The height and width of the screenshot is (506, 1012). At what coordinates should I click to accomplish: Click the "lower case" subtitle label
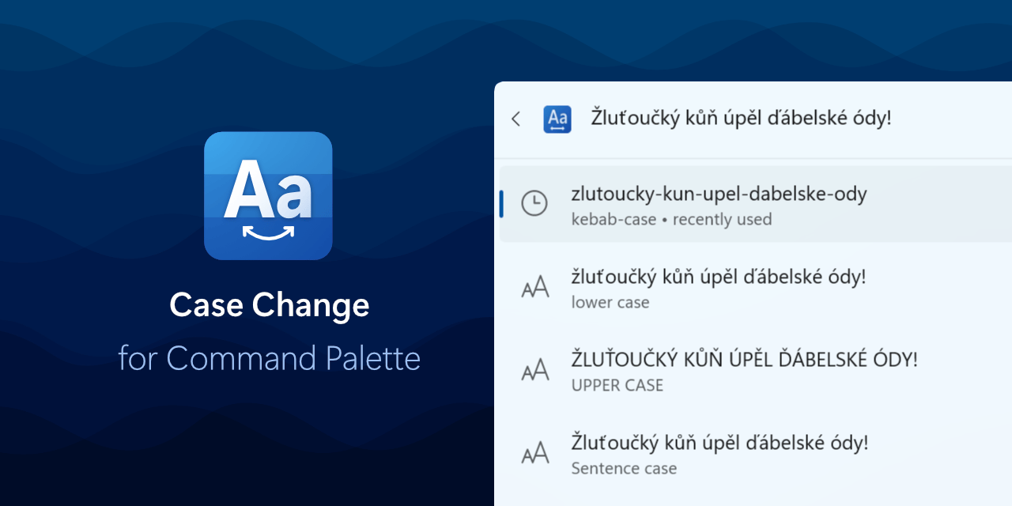tap(610, 303)
